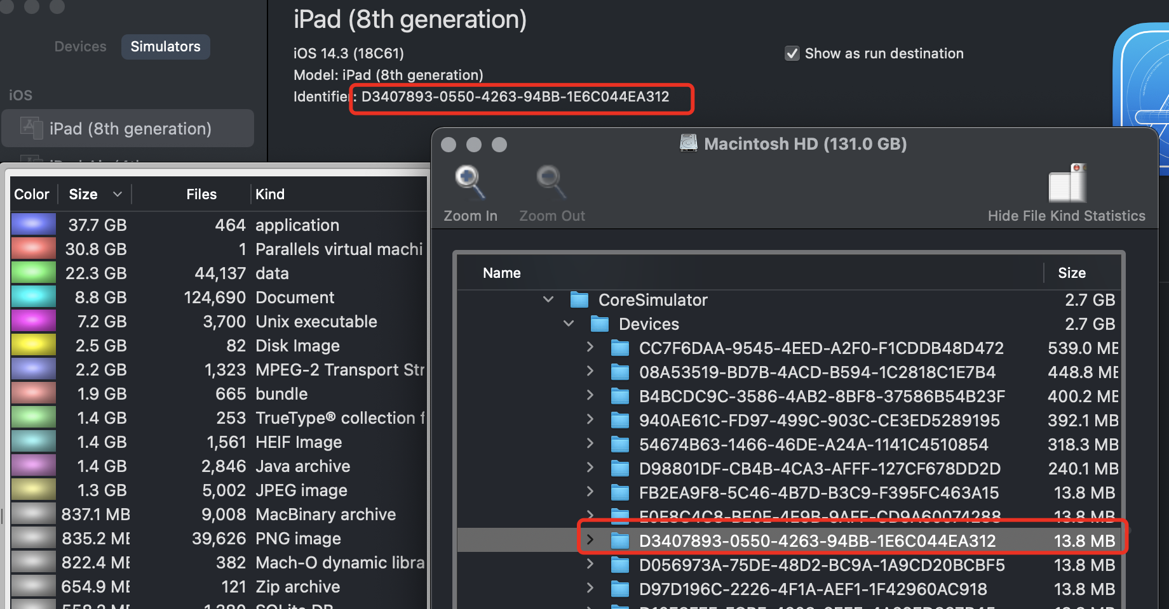This screenshot has height=609, width=1169.
Task: Click the Hide File Kind Statistics icon
Action: pyautogui.click(x=1068, y=183)
